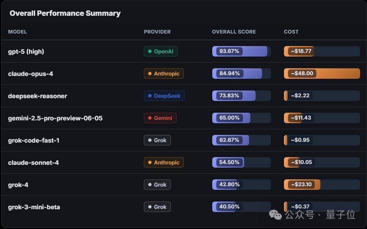
Task: Click the OpenAI provider badge
Action: click(160, 51)
